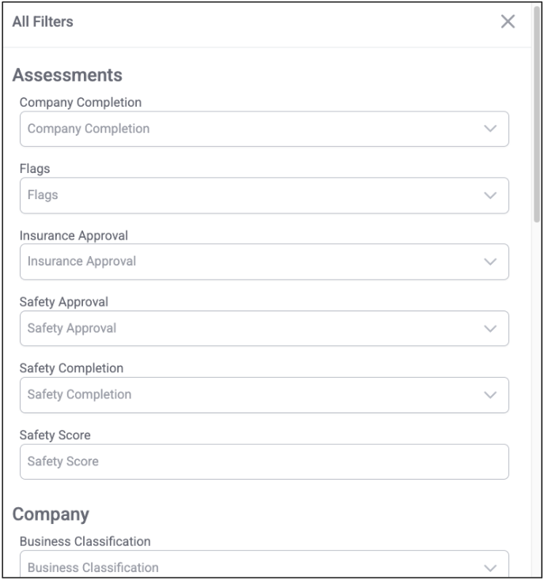The width and height of the screenshot is (544, 580).
Task: Open the Flags dropdown field
Action: click(237, 195)
